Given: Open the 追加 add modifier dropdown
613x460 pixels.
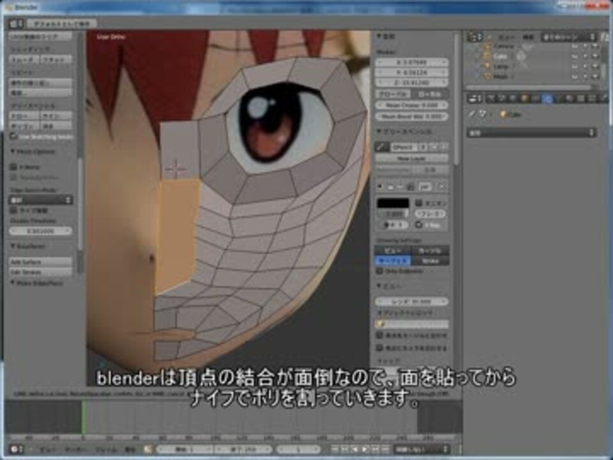Looking at the screenshot, I should tap(532, 133).
